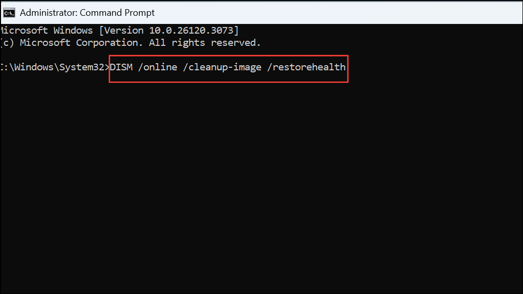Image resolution: width=523 pixels, height=294 pixels.
Task: Click "Microsoft Windows" in the first console line
Action: click(x=46, y=30)
